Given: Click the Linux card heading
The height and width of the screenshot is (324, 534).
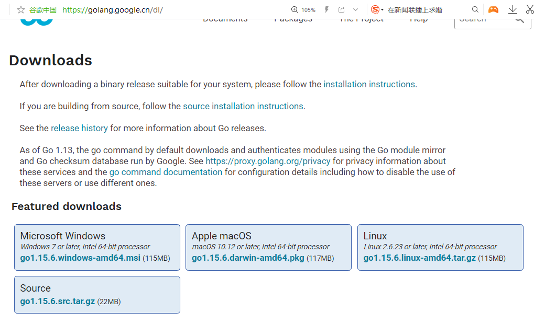Looking at the screenshot, I should 375,236.
